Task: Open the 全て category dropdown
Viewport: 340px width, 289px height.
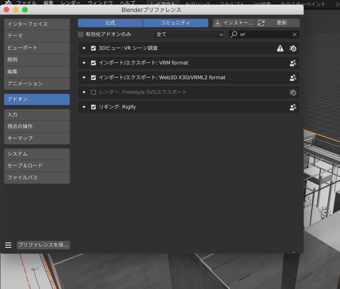Action: tap(188, 34)
